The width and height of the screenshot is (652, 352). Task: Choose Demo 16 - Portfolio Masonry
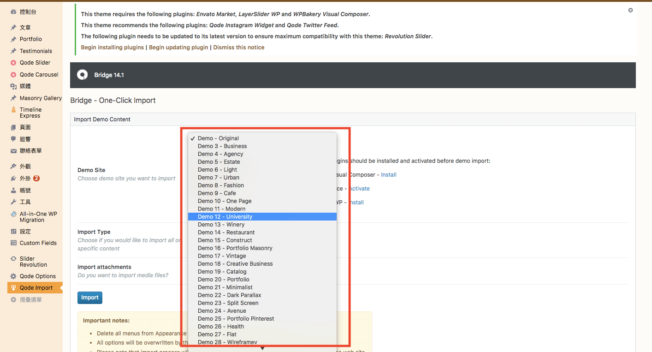262,248
